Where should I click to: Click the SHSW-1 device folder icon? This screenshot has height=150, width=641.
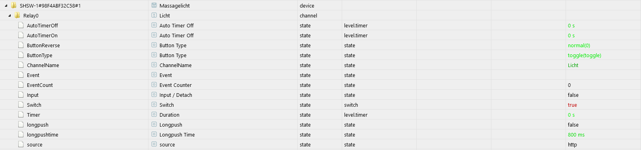click(x=14, y=6)
